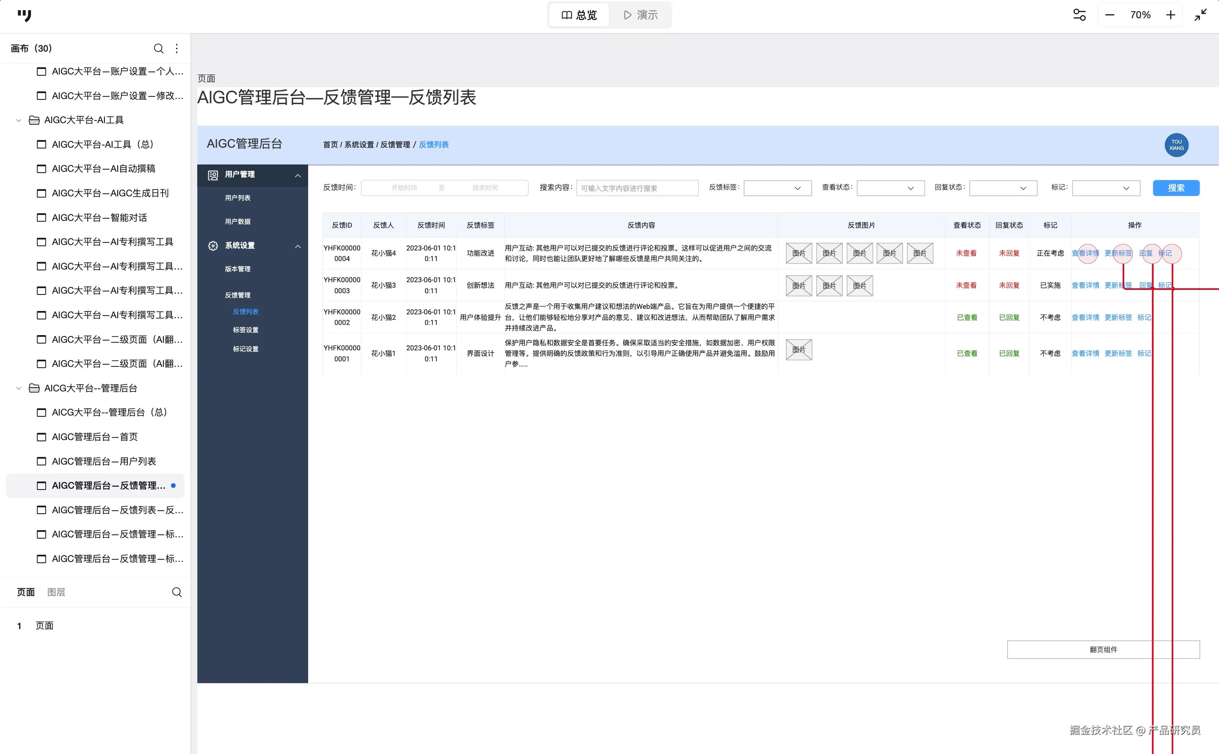The width and height of the screenshot is (1219, 754).
Task: Click the TOU XIANG avatar icon
Action: tap(1176, 145)
